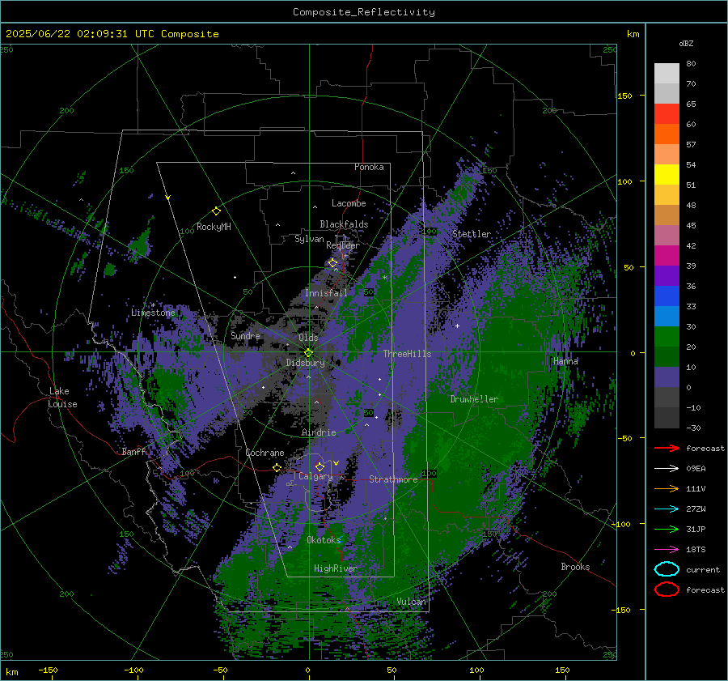Click the 2025/06/22 02:09:31 UTC timestamp

(x=66, y=34)
